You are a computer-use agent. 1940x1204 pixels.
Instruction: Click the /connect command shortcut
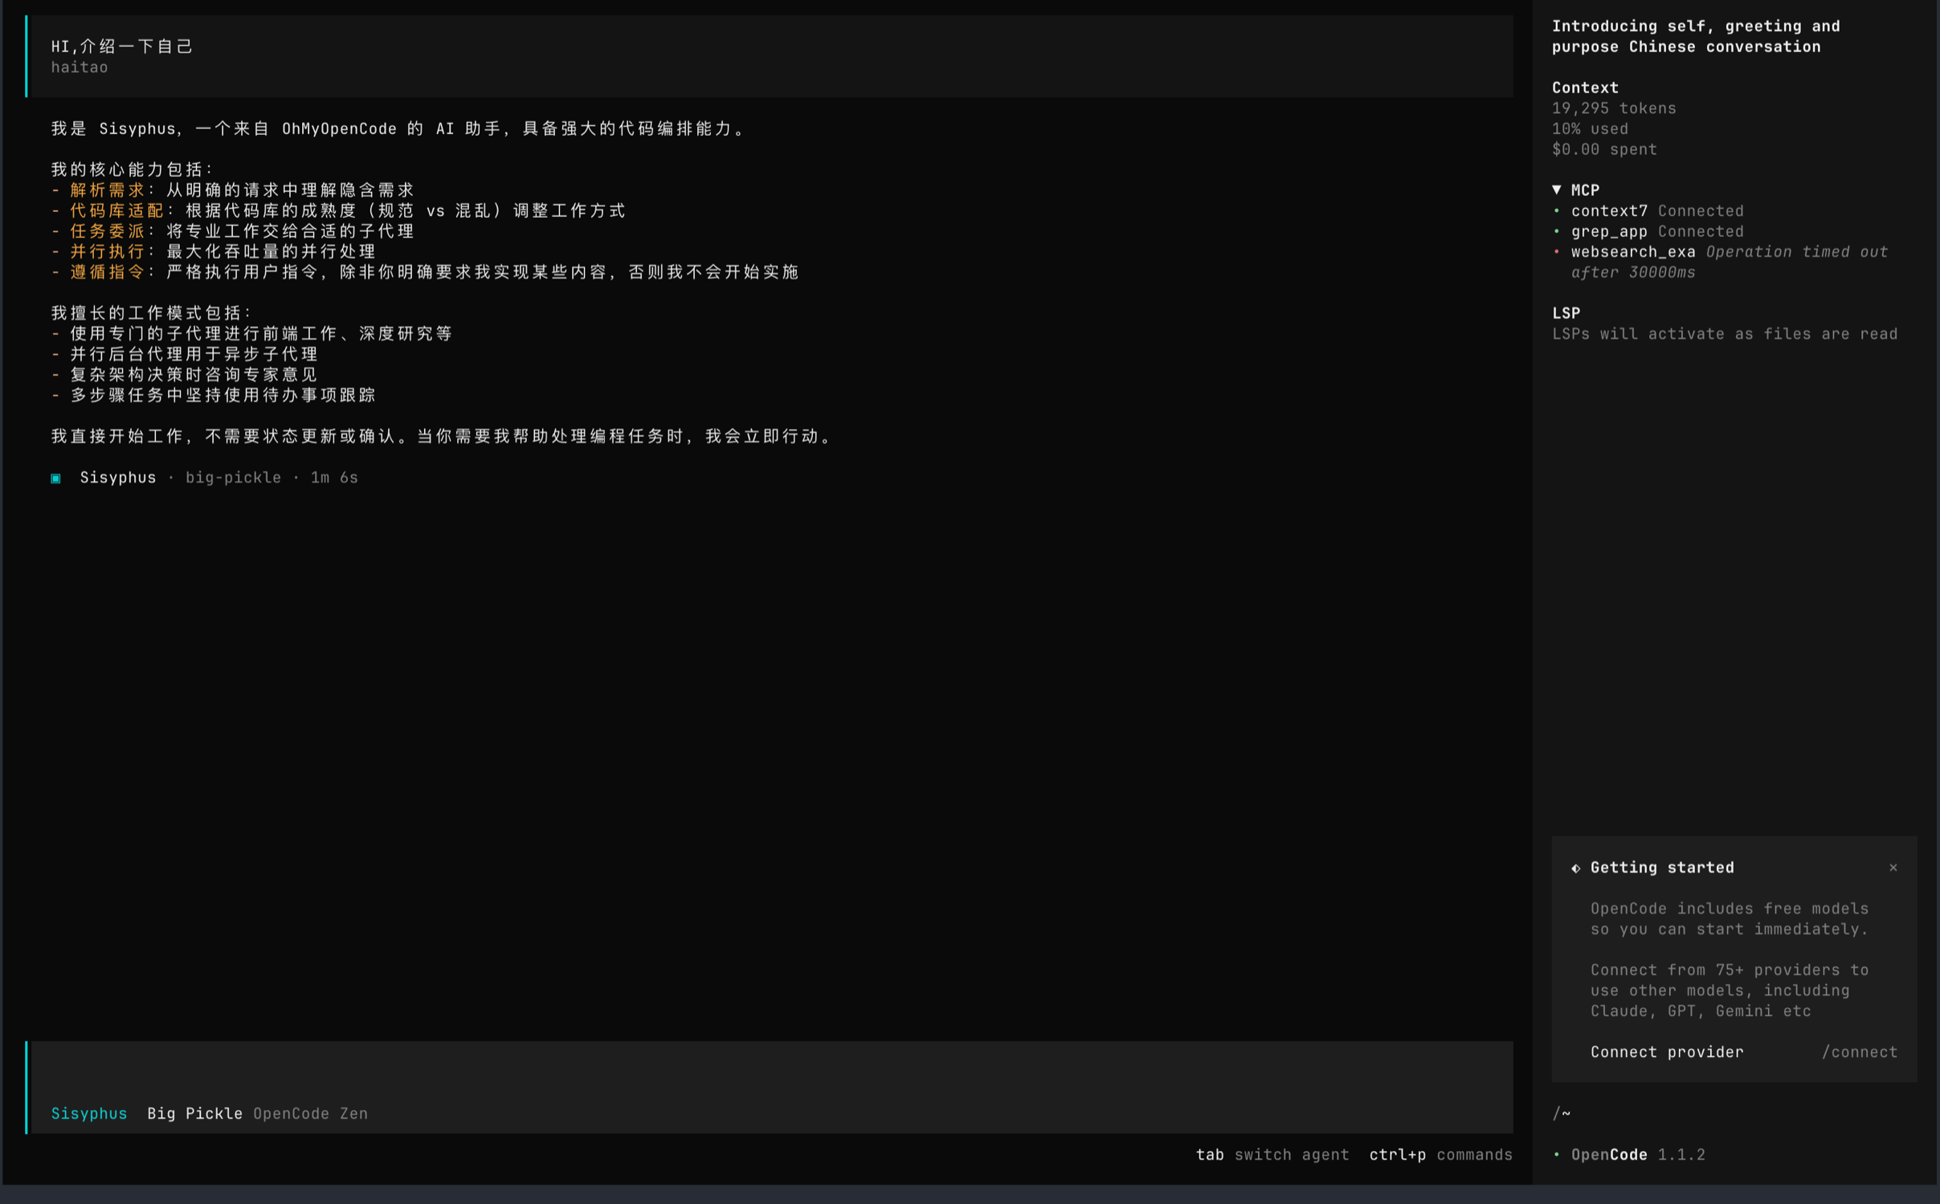click(x=1859, y=1052)
